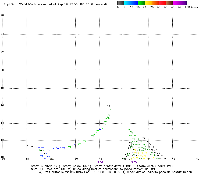
Task: Click the cyan 5-10 knots legend color
Action: [127, 3]
